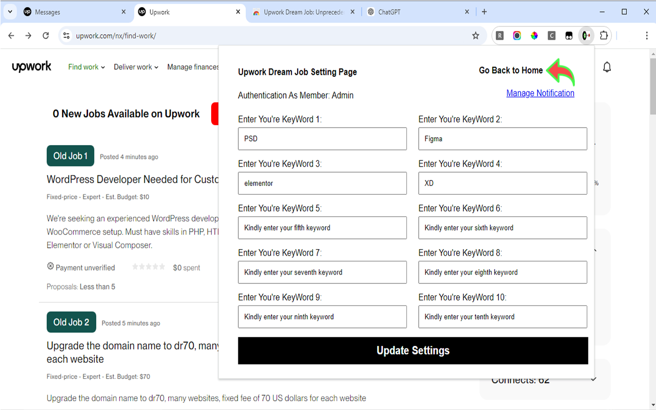Open the gray C extension icon
The height and width of the screenshot is (410, 656).
pyautogui.click(x=551, y=35)
